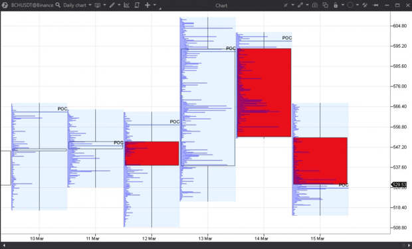This screenshot has height=249, width=412.
Task: Expand the arrow beside link icon
Action: tap(307, 5)
